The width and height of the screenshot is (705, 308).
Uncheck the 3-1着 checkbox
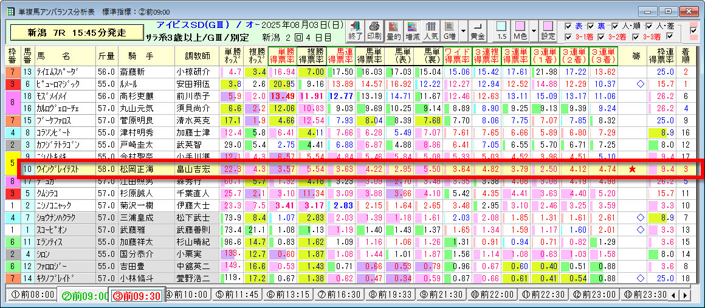tap(568, 36)
